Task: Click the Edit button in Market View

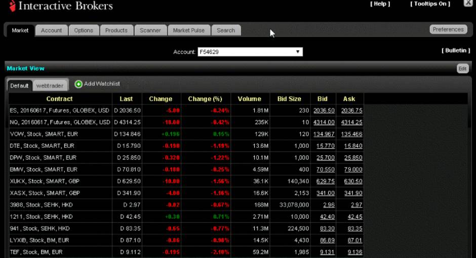Action: point(463,68)
